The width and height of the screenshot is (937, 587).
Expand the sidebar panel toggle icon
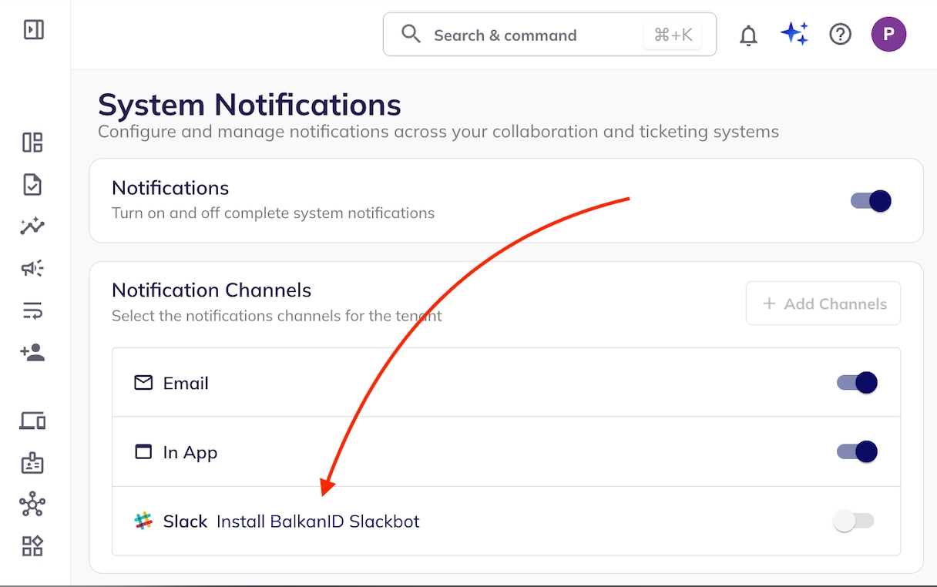point(33,30)
